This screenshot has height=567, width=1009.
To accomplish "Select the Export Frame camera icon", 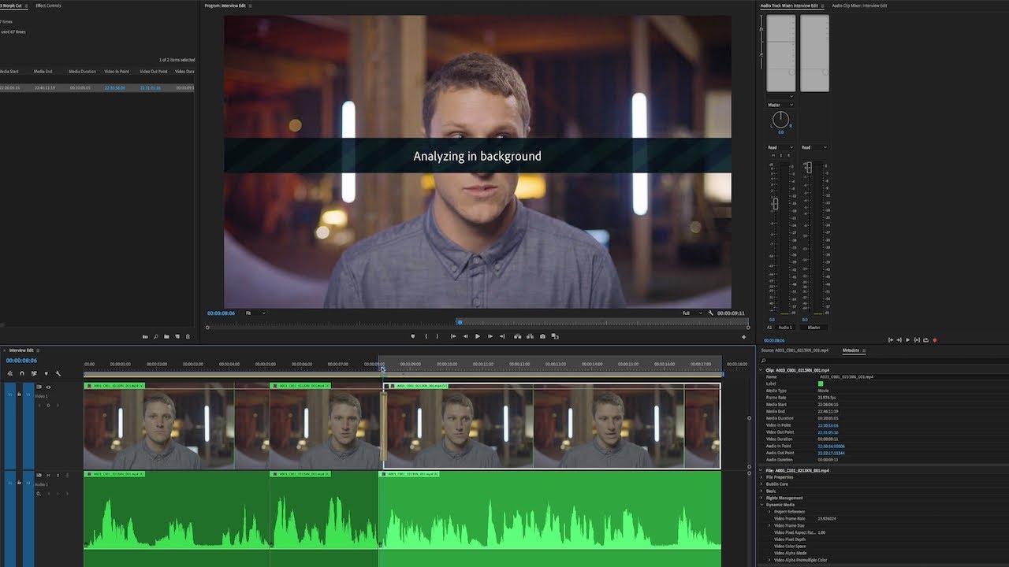I will coord(542,335).
